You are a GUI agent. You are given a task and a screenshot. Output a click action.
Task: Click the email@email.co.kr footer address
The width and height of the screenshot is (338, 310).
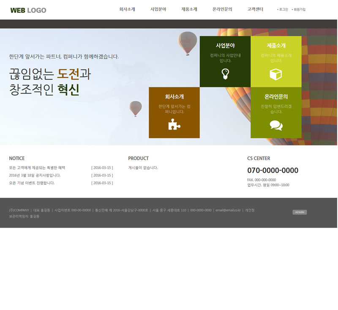point(228,210)
